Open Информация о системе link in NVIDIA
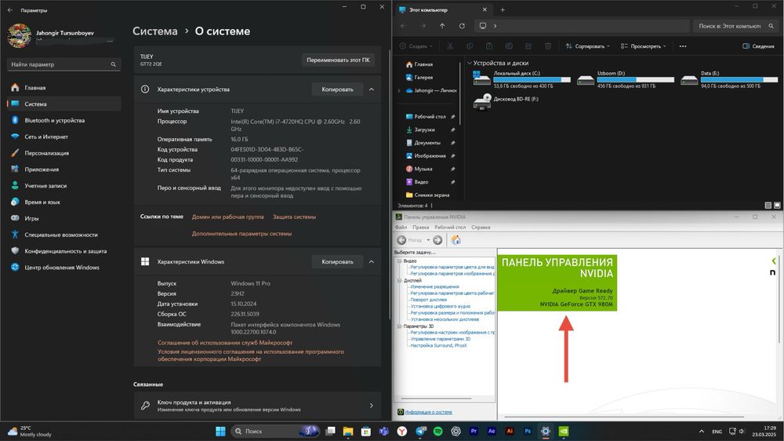784x441 pixels. point(429,412)
